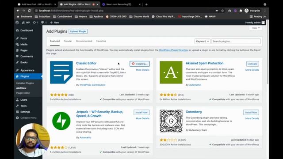The height and width of the screenshot is (159, 283).
Task: Bookmark this page with star icon
Action: 222,11
